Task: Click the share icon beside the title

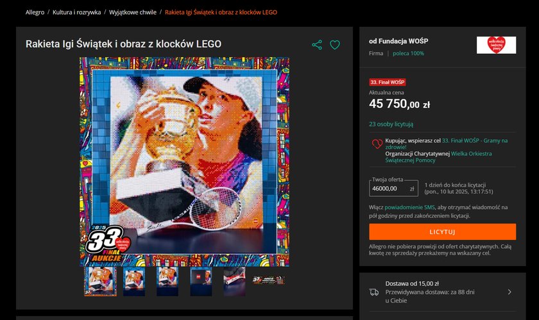Action: pyautogui.click(x=317, y=45)
